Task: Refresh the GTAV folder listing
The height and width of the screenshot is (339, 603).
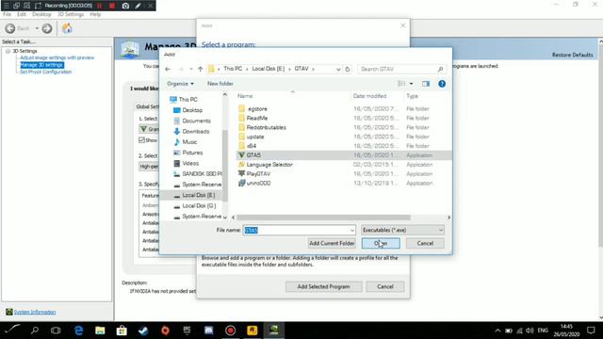Action: pyautogui.click(x=348, y=69)
